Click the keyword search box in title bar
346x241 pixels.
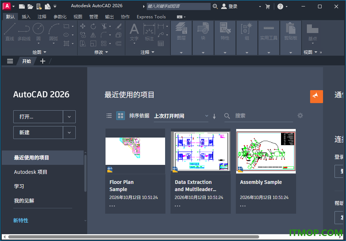178,6
